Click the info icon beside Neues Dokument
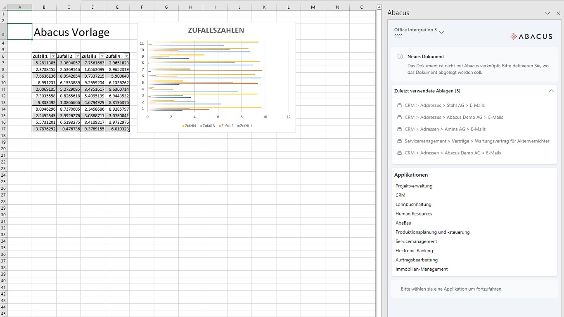Viewport: 564px width, 317px height. click(x=400, y=57)
